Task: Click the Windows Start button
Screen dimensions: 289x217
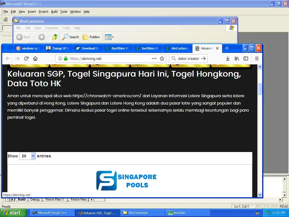Action: pyautogui.click(x=13, y=213)
